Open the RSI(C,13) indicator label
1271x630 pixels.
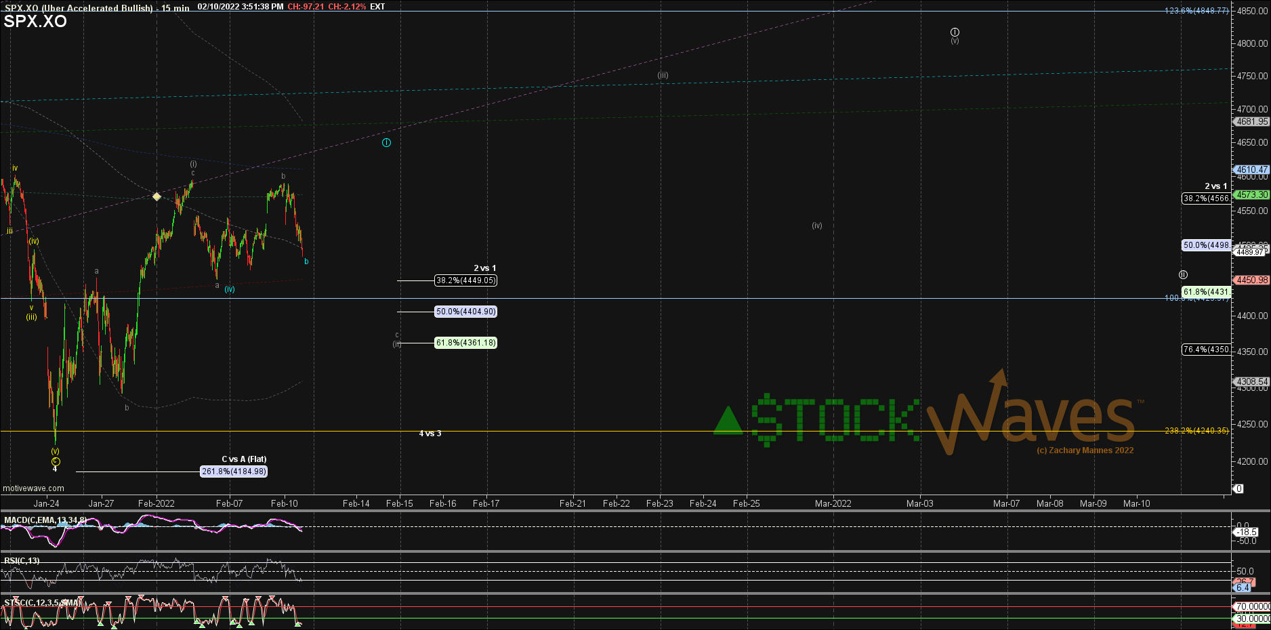22,561
